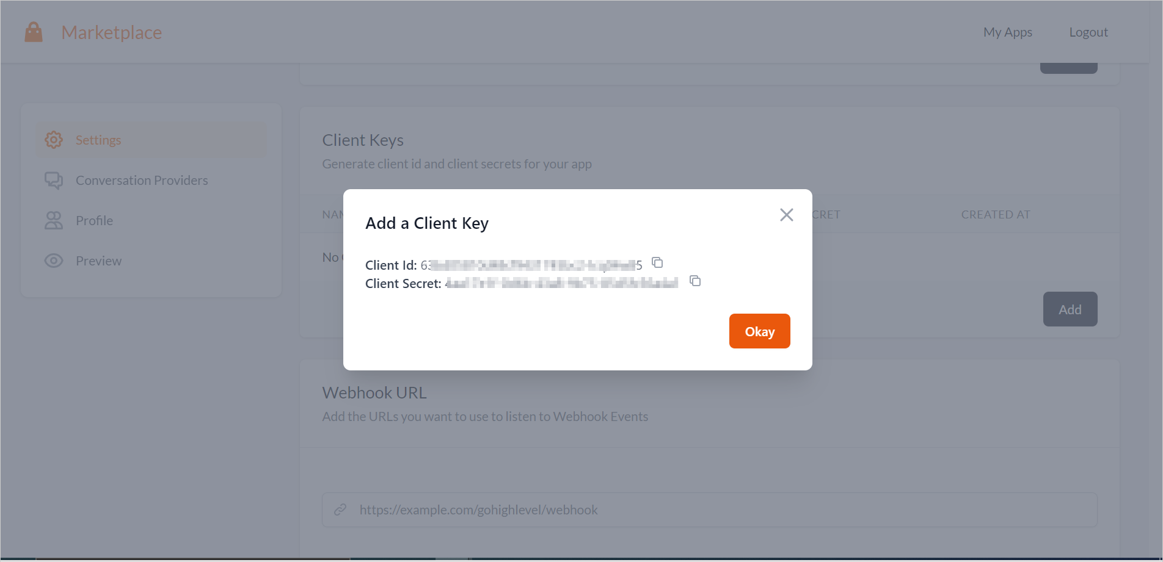Click the Add button for client keys
The image size is (1163, 562).
click(1070, 309)
